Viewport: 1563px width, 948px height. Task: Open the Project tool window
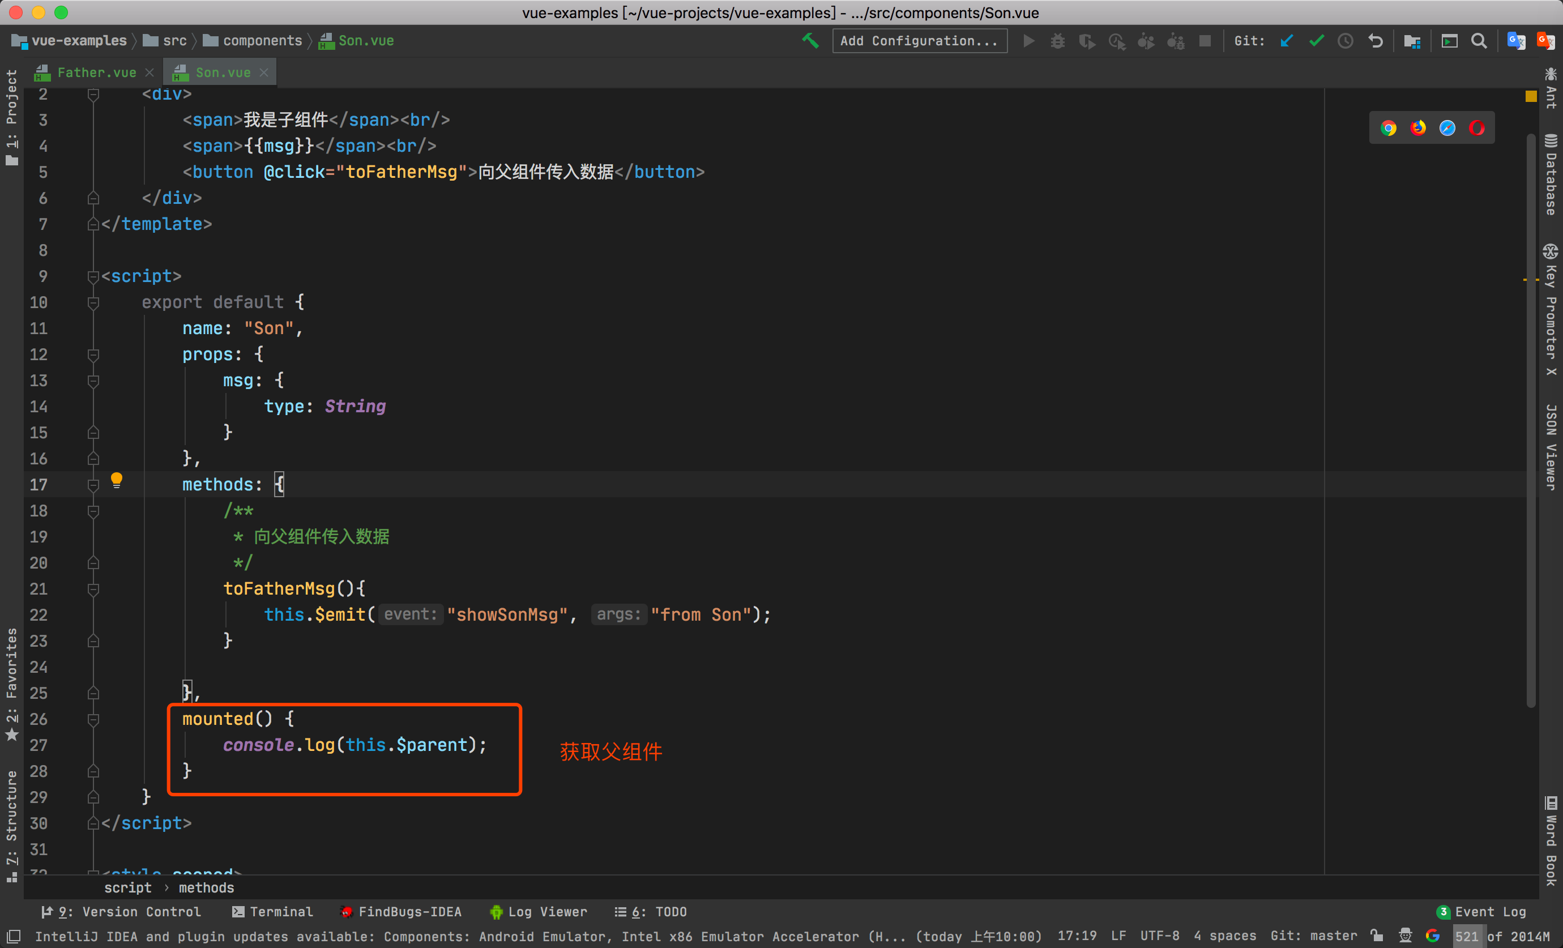tap(11, 117)
